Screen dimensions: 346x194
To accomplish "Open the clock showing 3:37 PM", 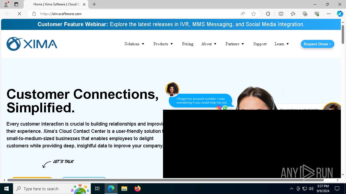I will click(323, 189).
